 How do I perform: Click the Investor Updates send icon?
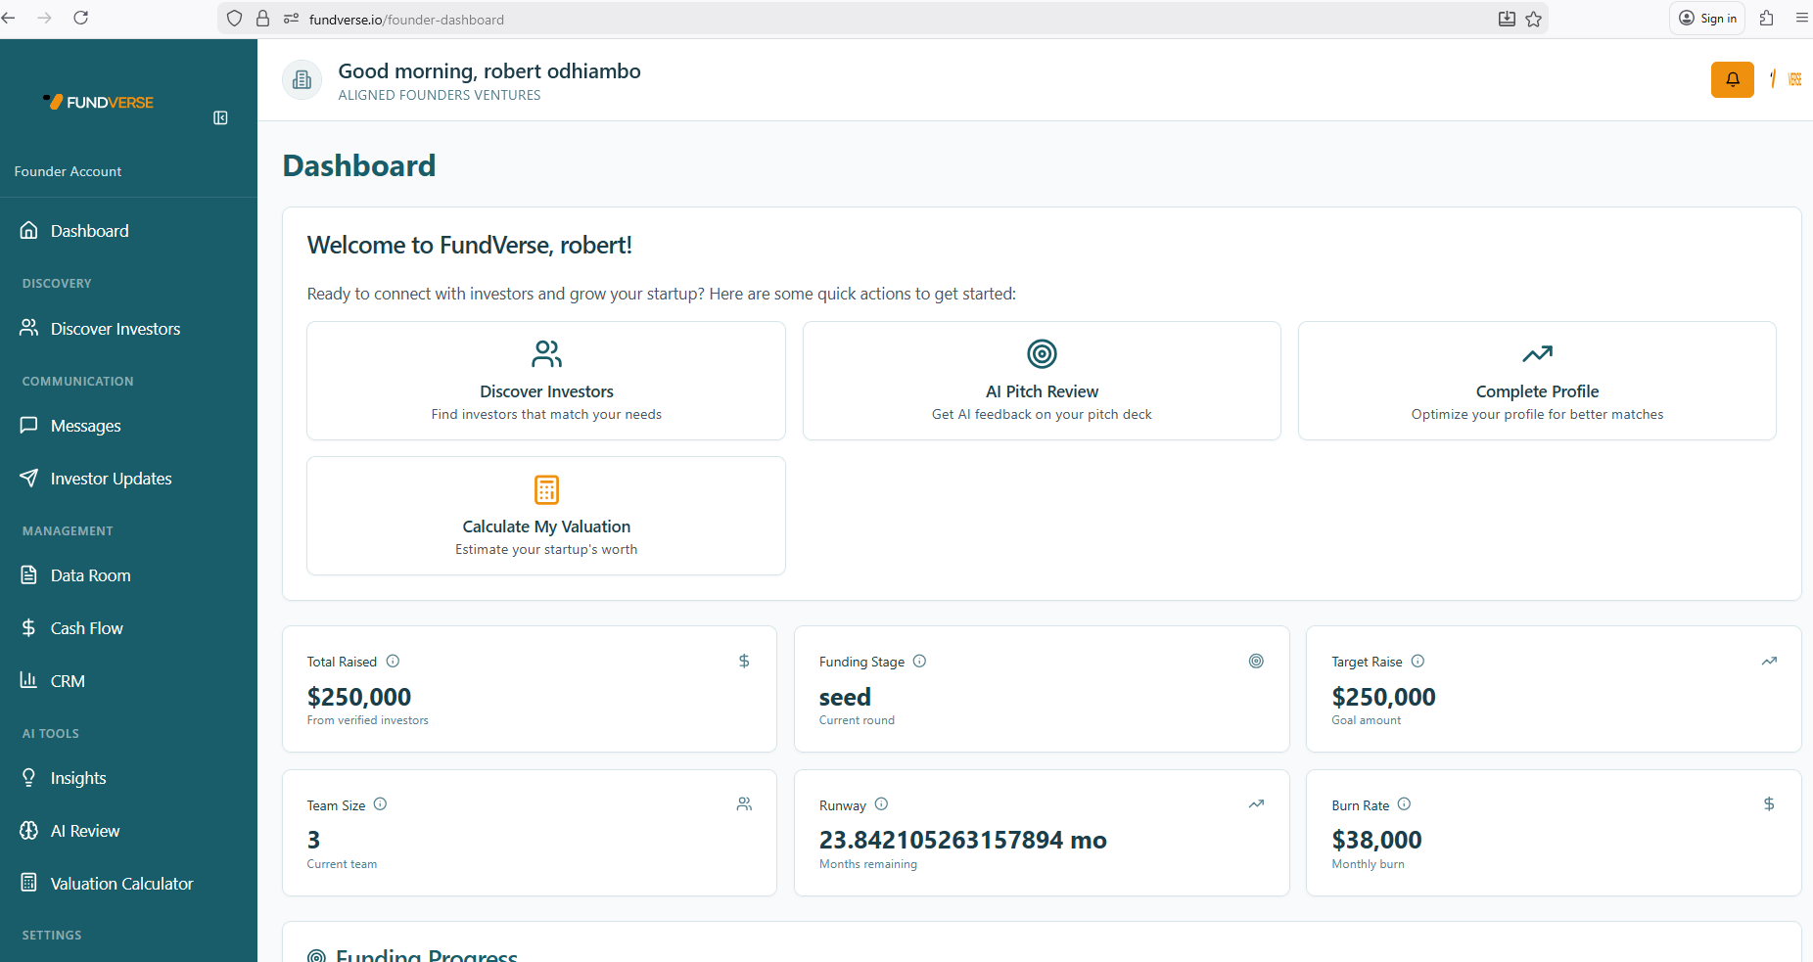(28, 478)
